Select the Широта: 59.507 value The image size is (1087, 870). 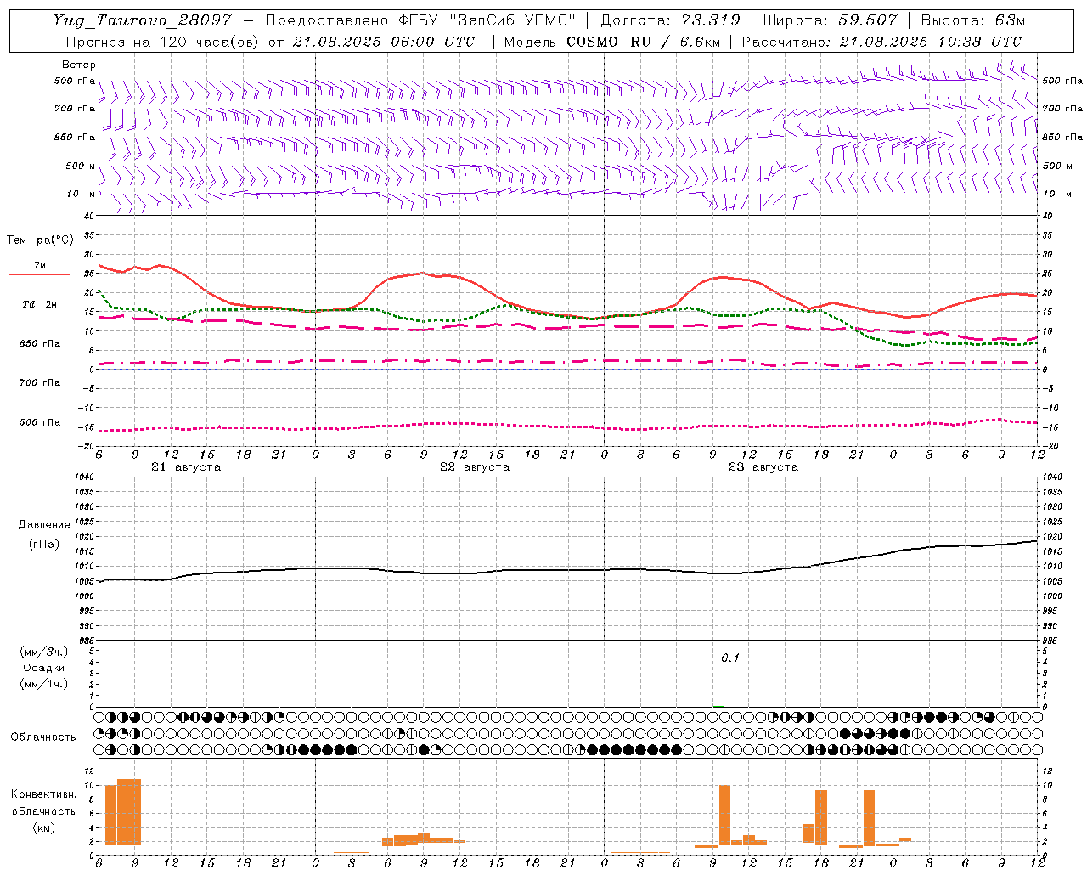tap(830, 20)
